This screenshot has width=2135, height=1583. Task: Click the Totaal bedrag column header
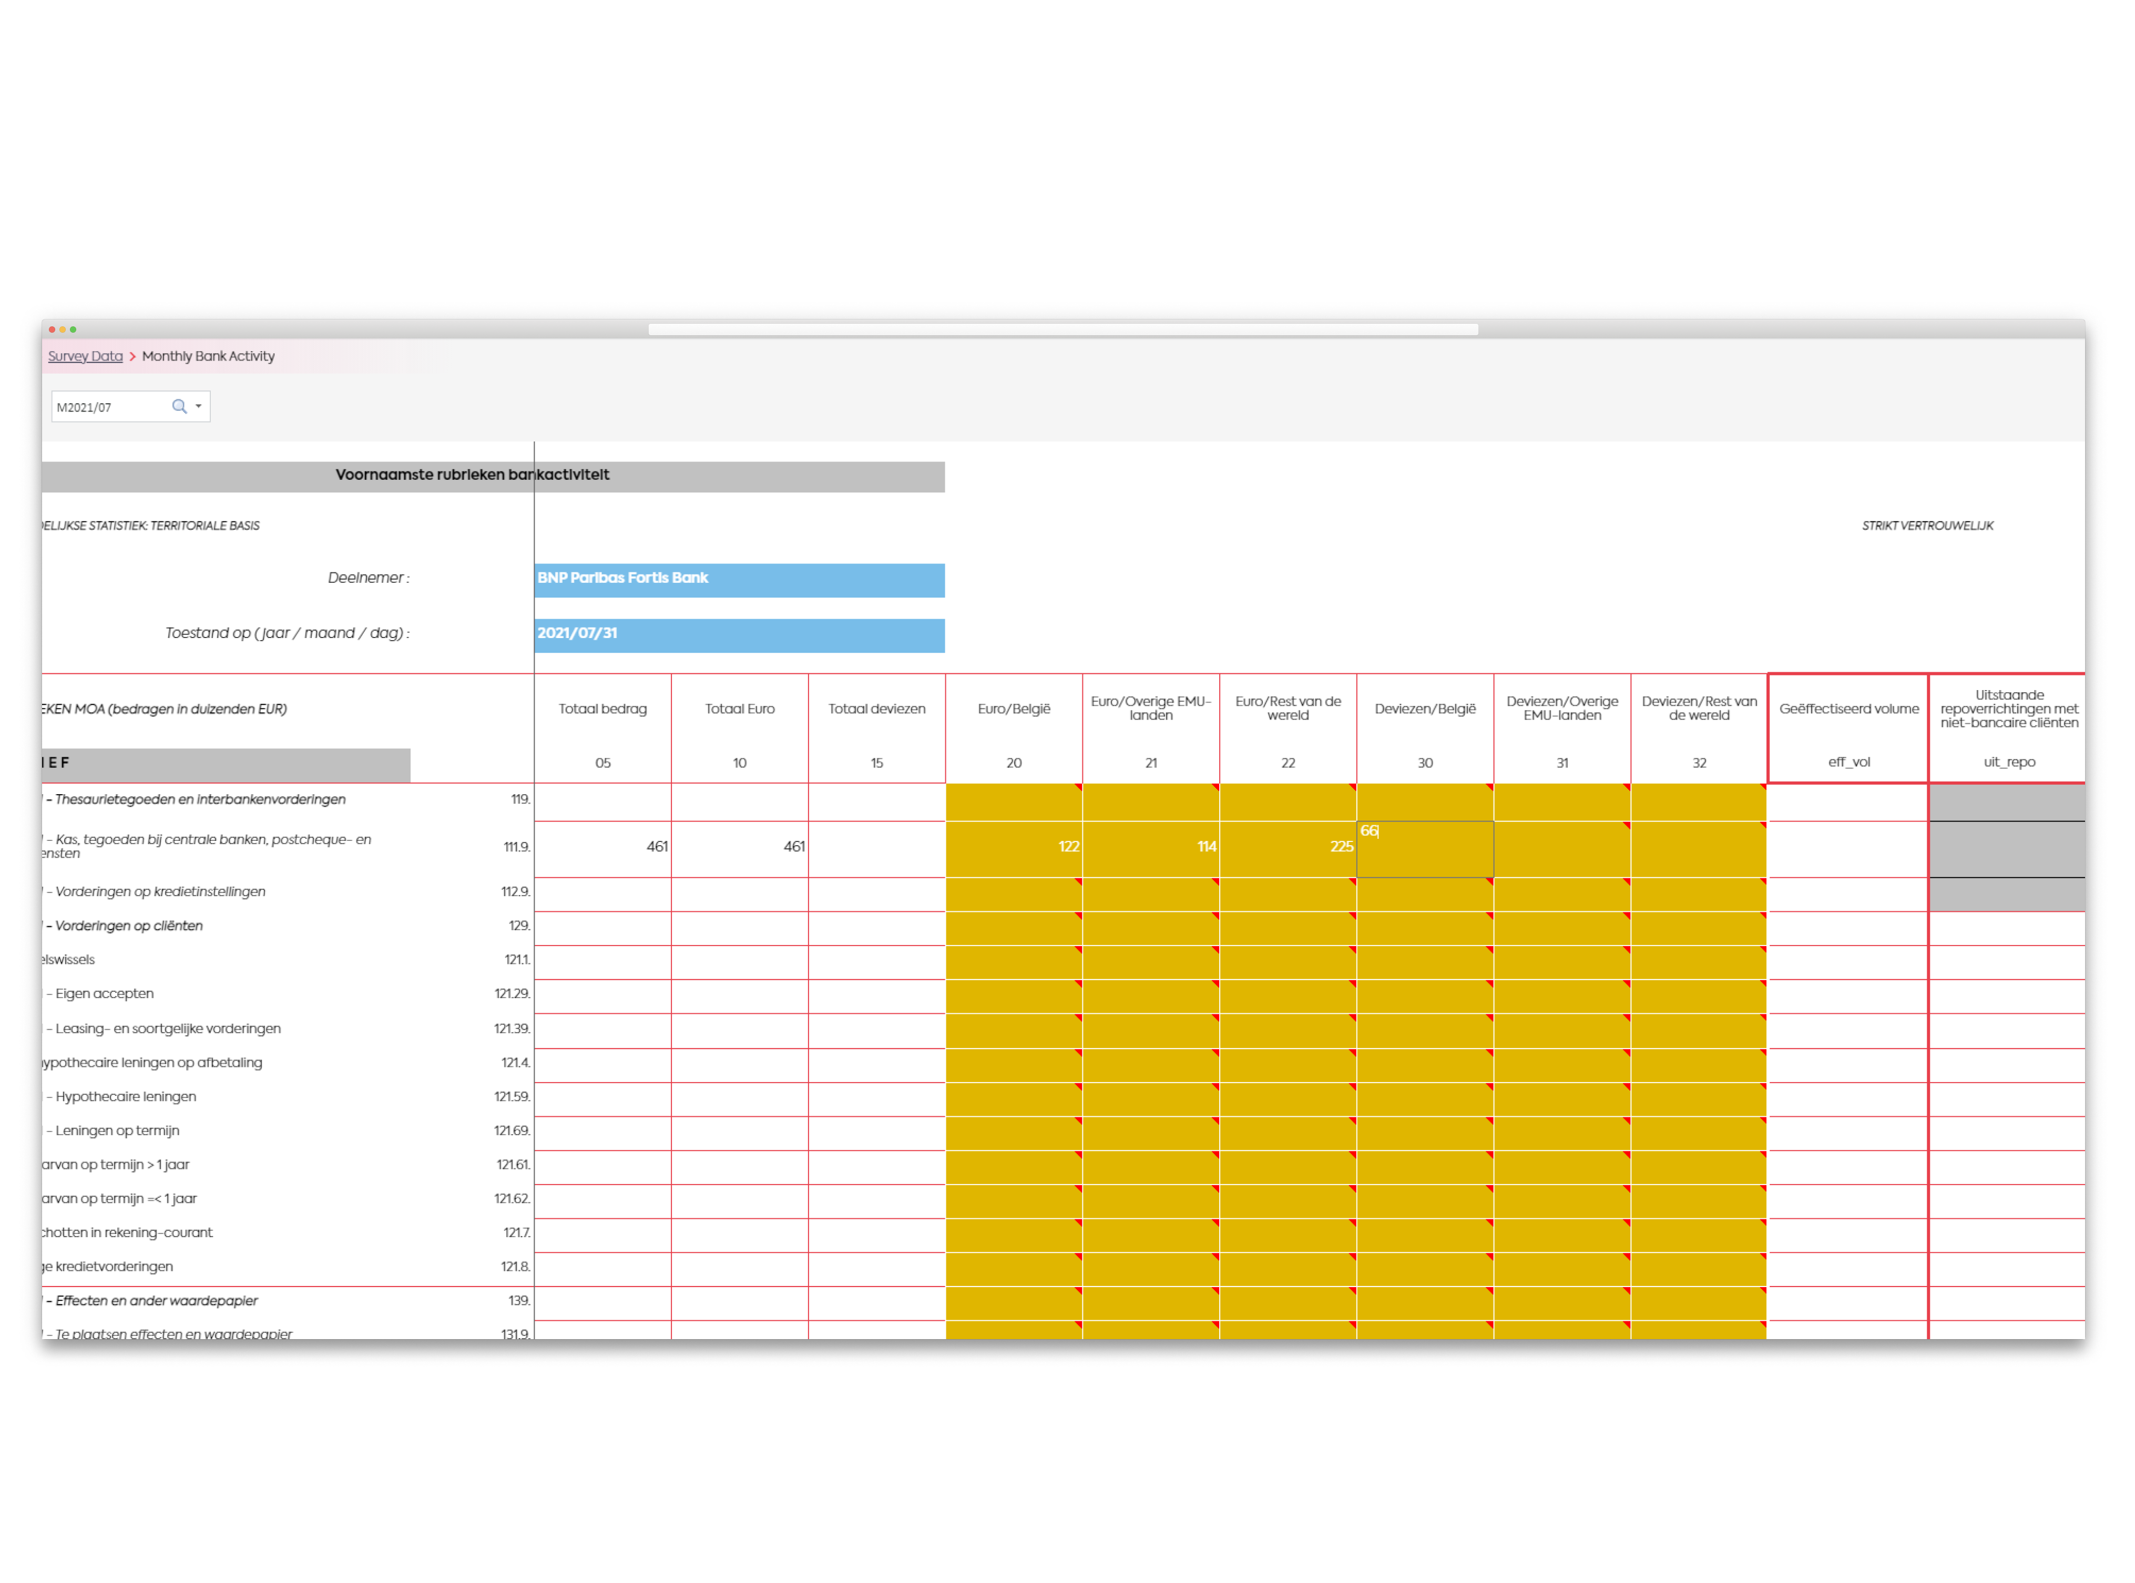602,709
